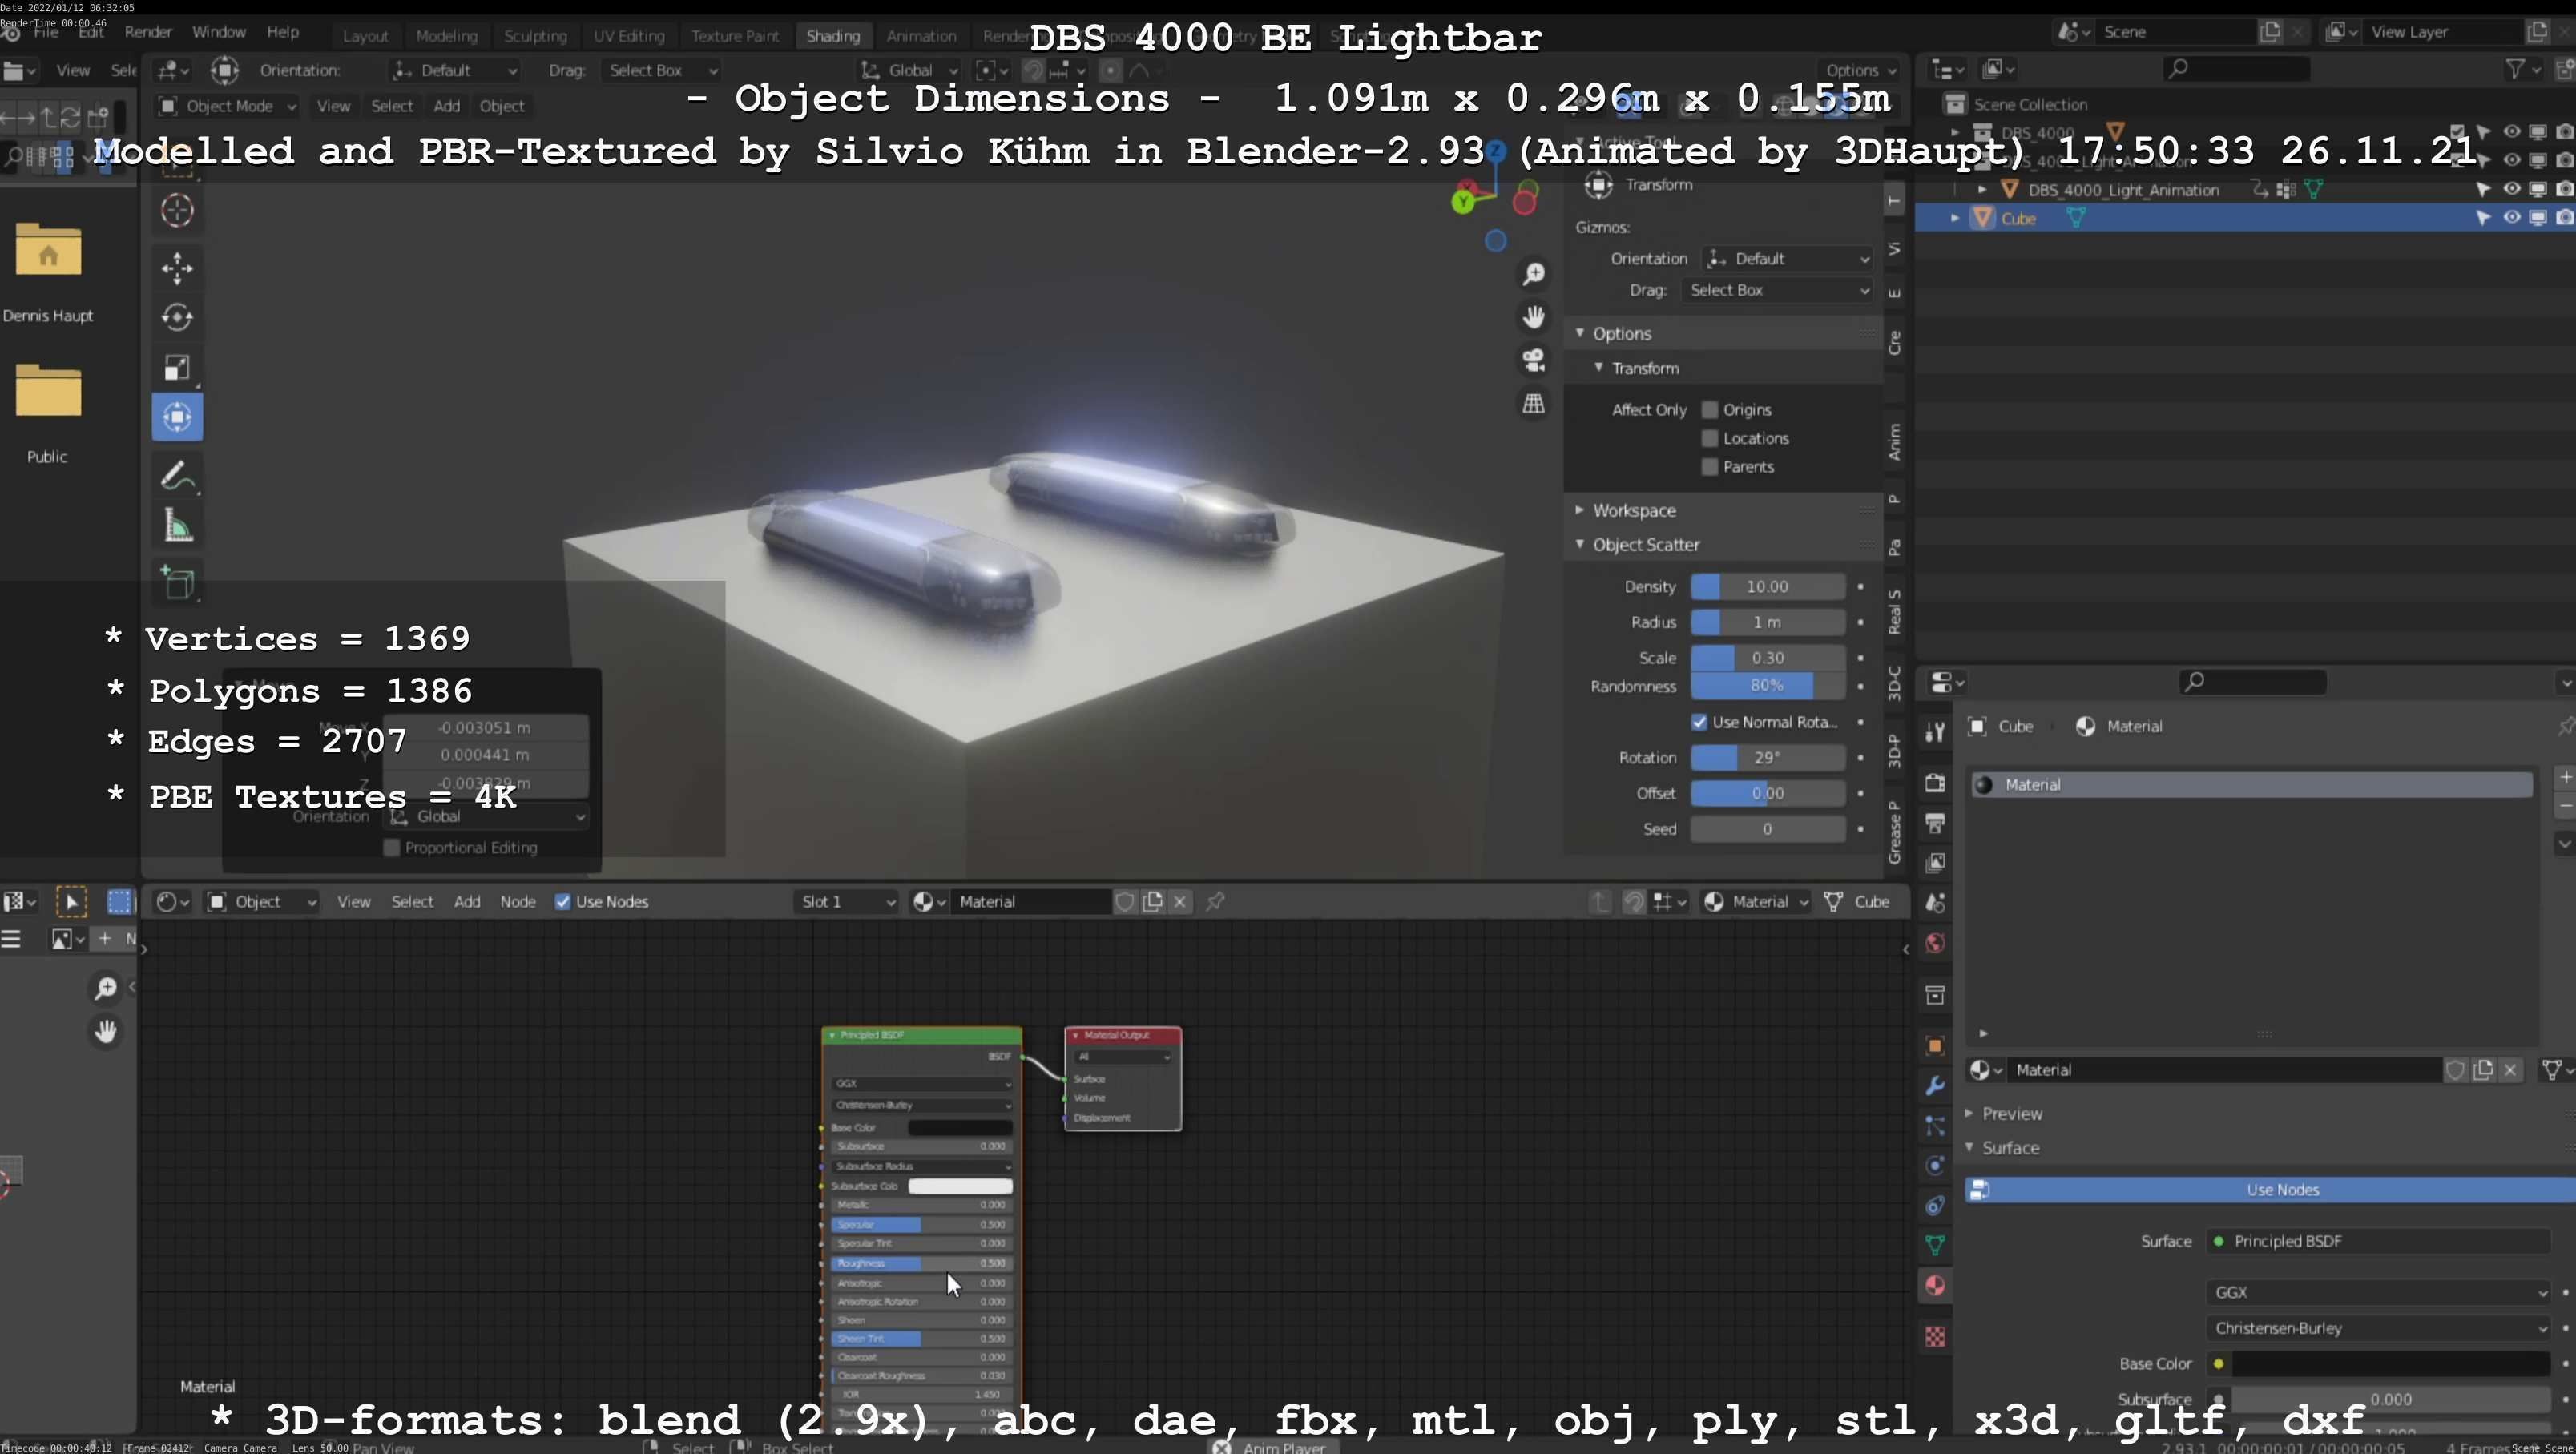
Task: Click the Principled BSDF surface shader button
Action: (x=2378, y=1242)
